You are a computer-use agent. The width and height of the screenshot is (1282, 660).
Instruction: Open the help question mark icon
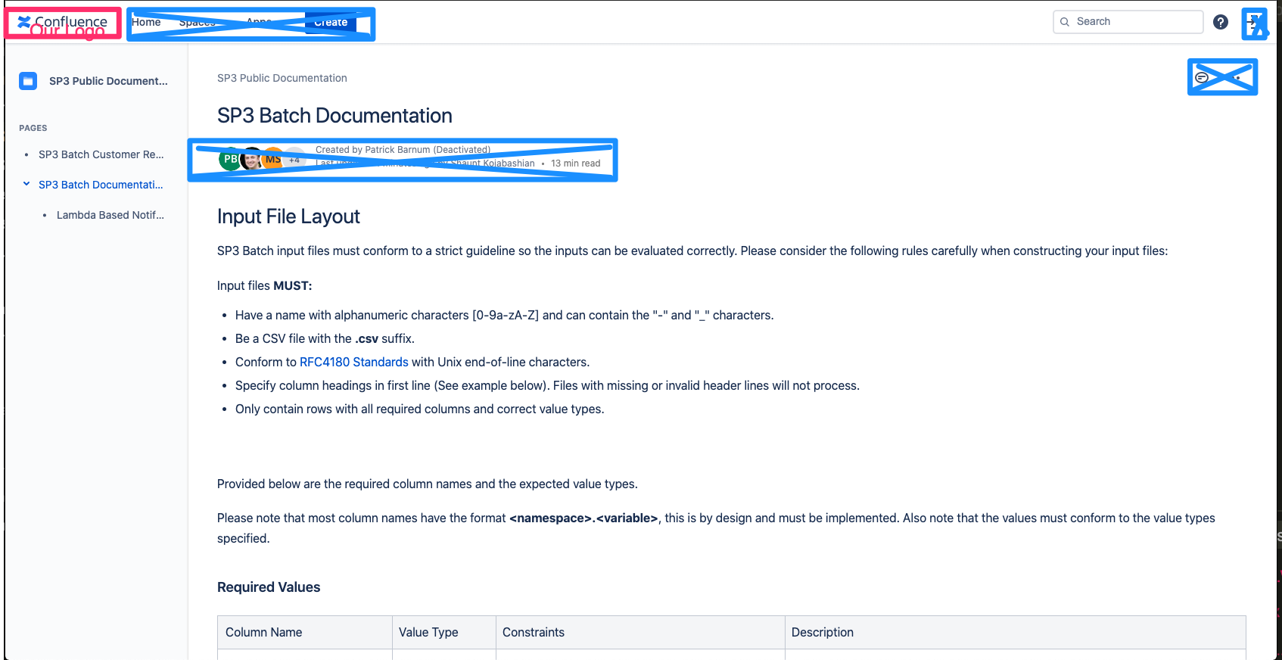[x=1221, y=22]
